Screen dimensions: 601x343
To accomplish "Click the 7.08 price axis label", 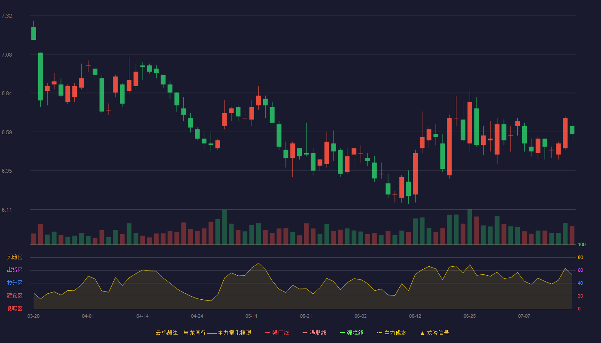I will pos(7,55).
